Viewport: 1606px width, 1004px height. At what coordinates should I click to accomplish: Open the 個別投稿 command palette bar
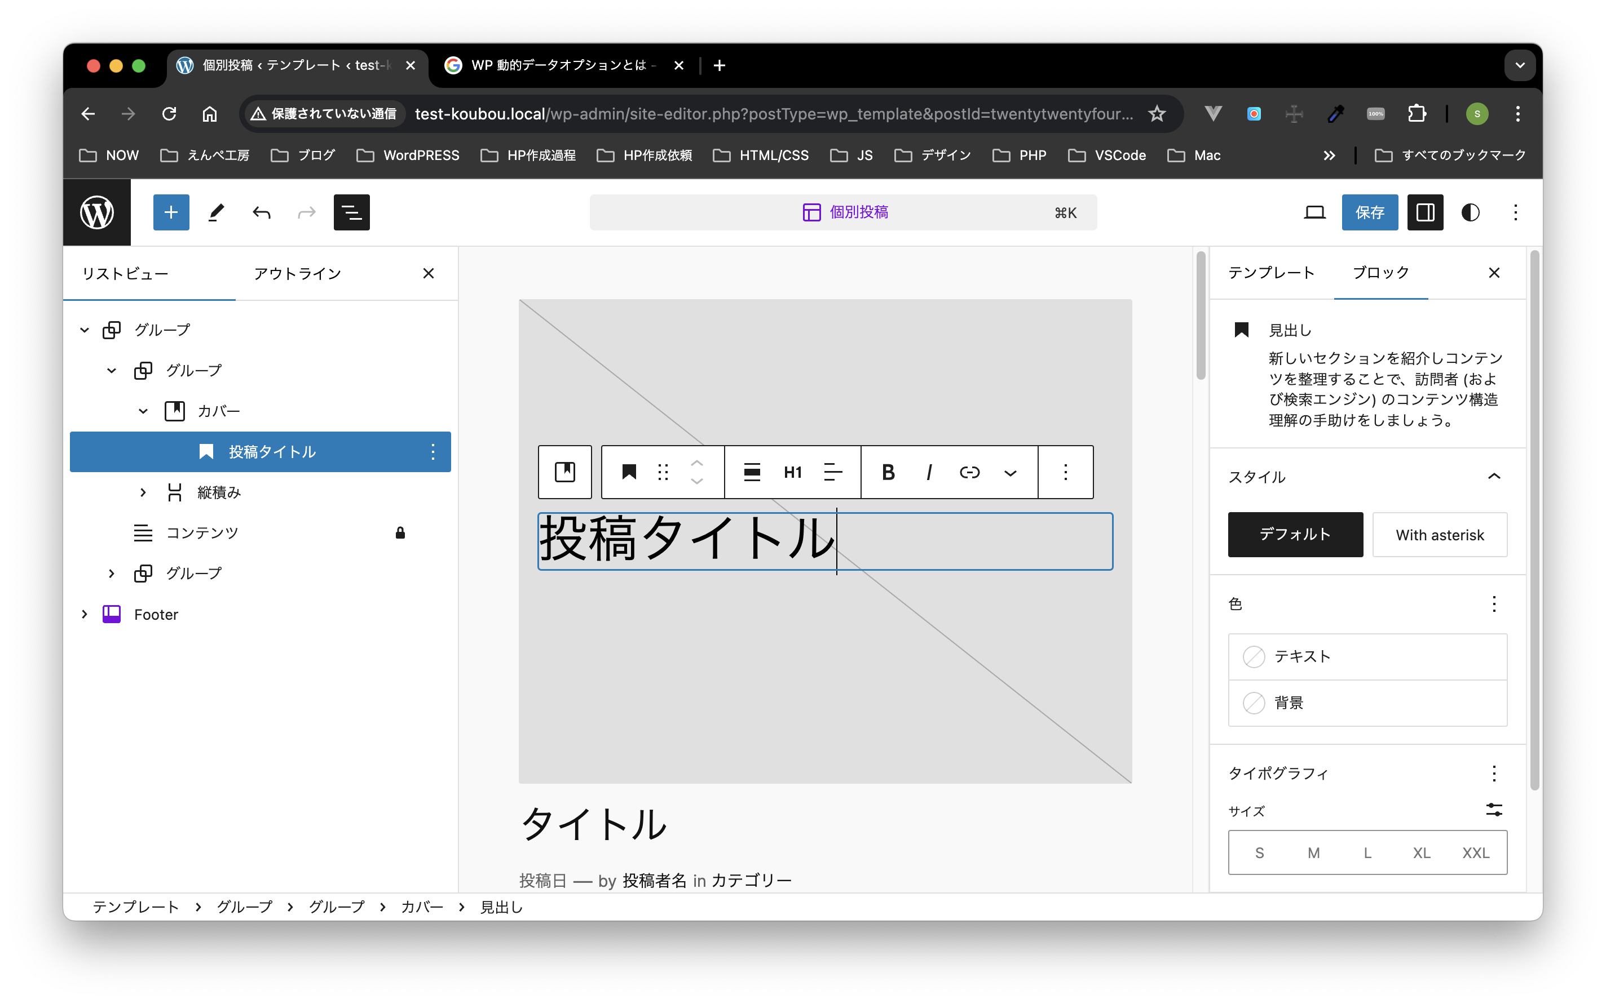[843, 212]
